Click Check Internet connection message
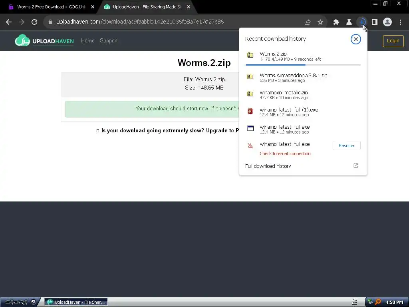 (x=285, y=153)
